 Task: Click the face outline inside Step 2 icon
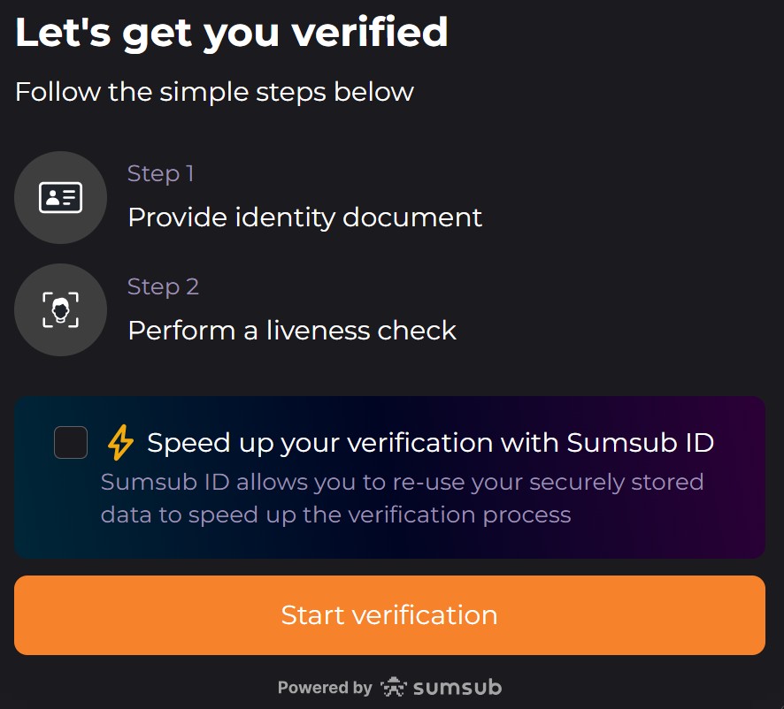[60, 309]
